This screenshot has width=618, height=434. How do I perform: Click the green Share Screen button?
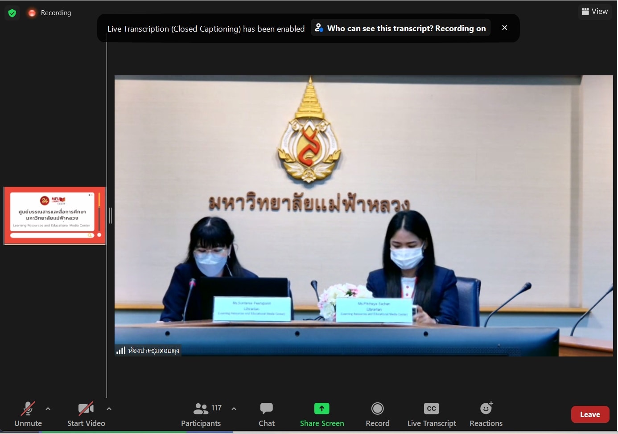point(322,414)
